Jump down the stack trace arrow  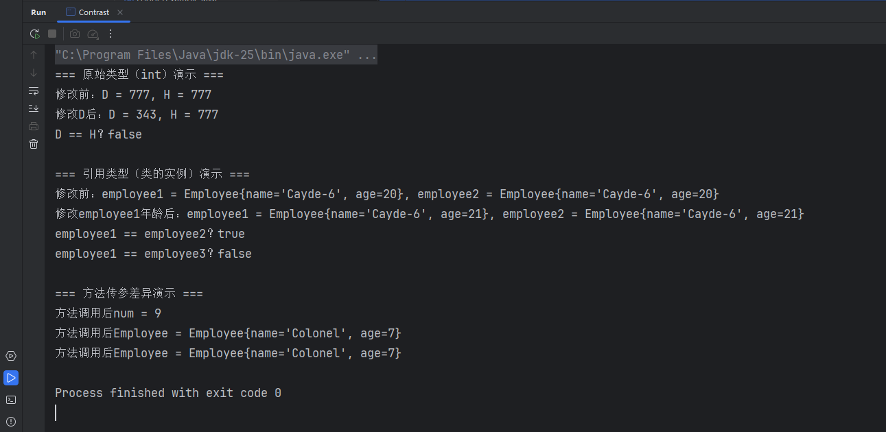[34, 73]
